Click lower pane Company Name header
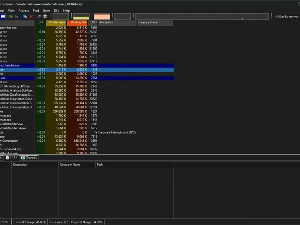Screen dimensions: 300x225 tap(77, 165)
